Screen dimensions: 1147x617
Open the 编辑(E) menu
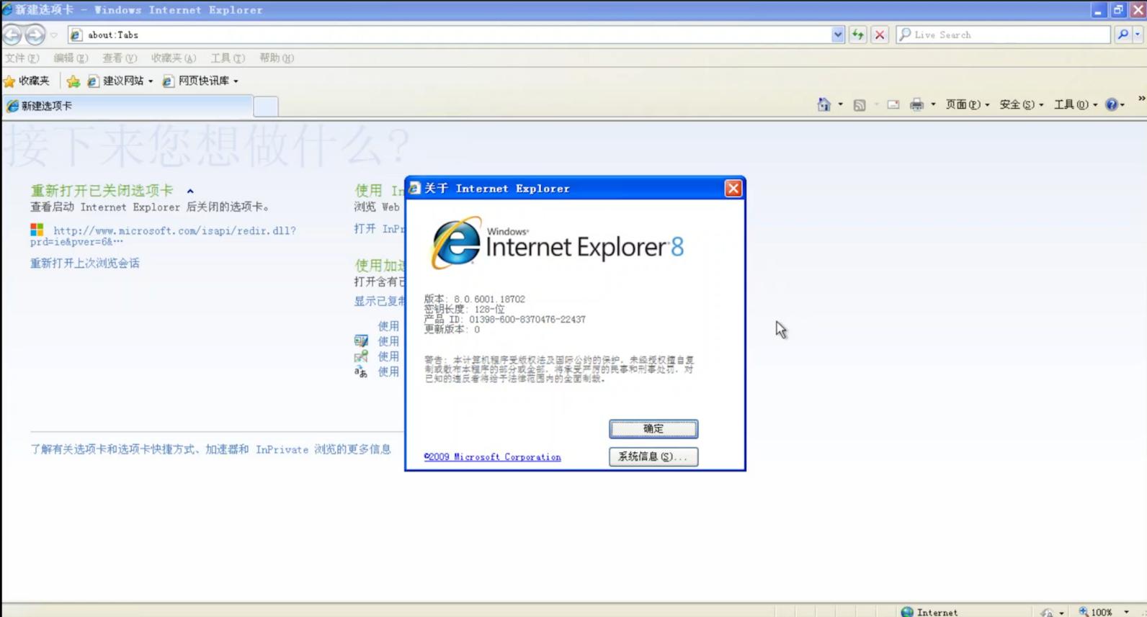[x=71, y=58]
